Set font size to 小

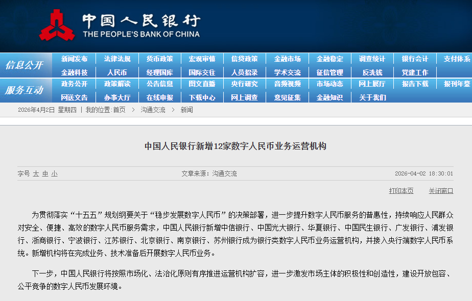click(x=54, y=173)
